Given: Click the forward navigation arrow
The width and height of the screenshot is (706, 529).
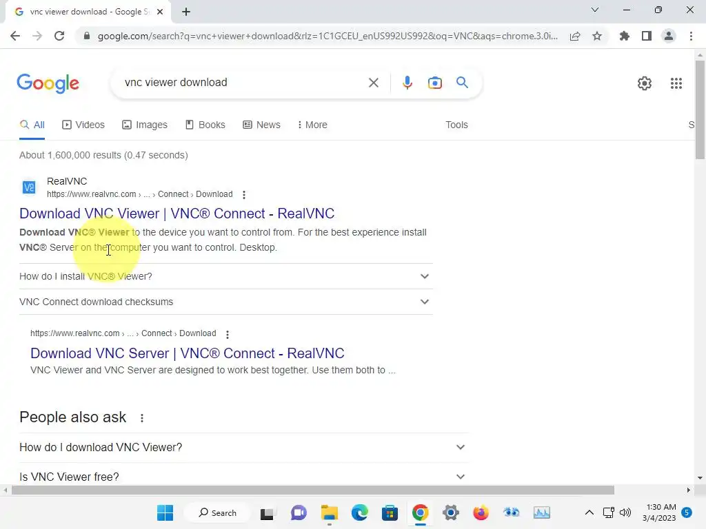Looking at the screenshot, I should 37,36.
